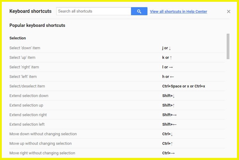Screen dimensions: 239x160
Task: Click the vertical scrollbar thumb
Action: (228, 46)
